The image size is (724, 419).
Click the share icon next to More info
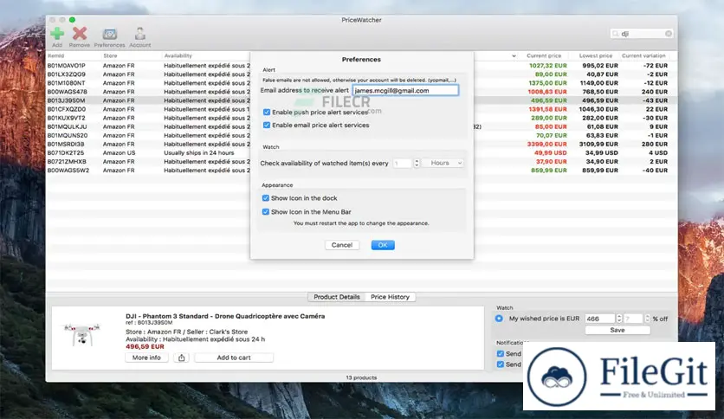tap(182, 358)
